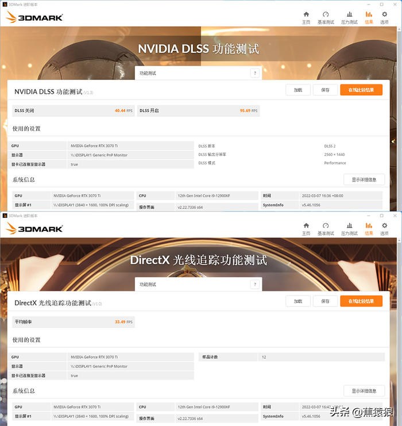402x426 pixels.
Task: Click orange 在线比较结果 button in DLSS window
Action: tap(361, 90)
